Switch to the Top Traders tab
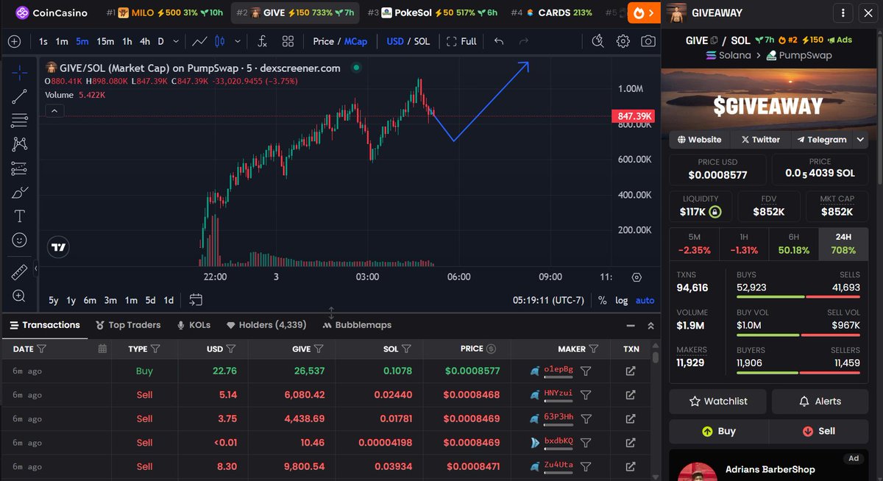Screen dimensions: 883x481 pos(128,325)
